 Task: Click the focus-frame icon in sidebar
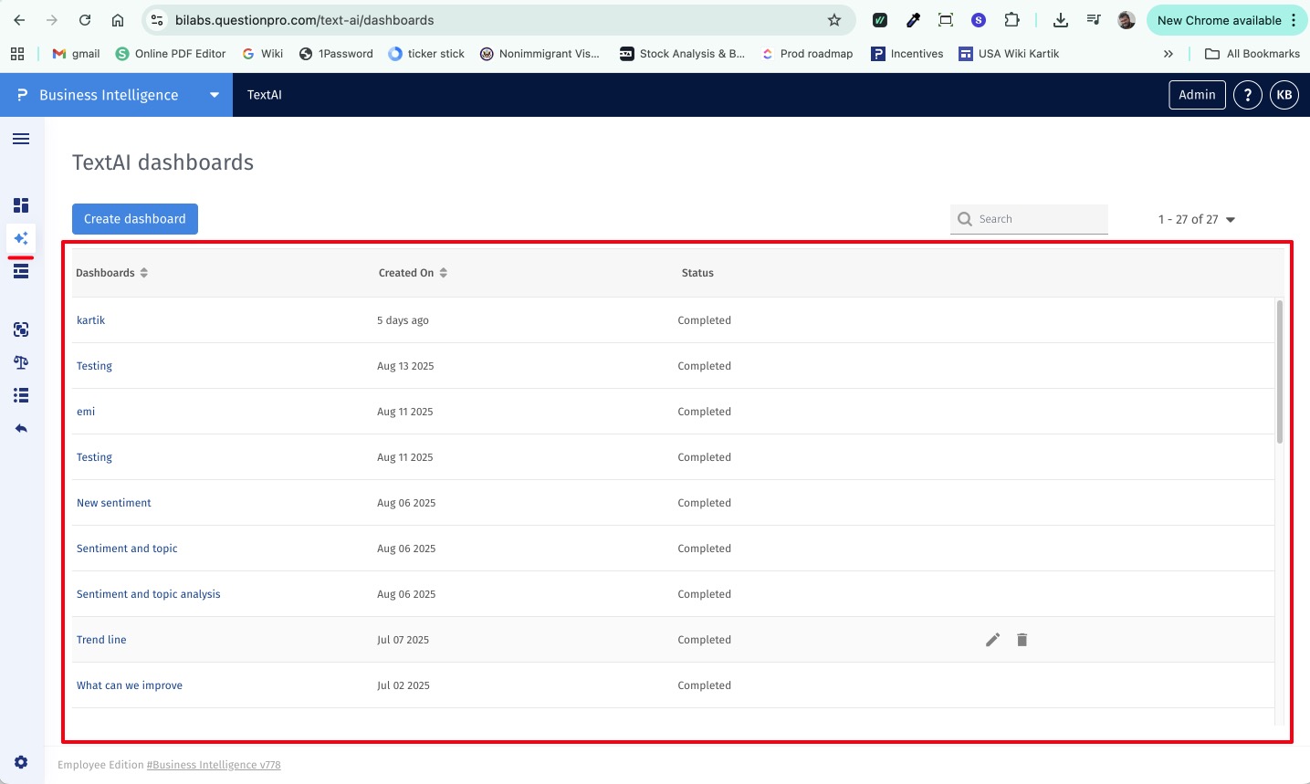pyautogui.click(x=21, y=329)
